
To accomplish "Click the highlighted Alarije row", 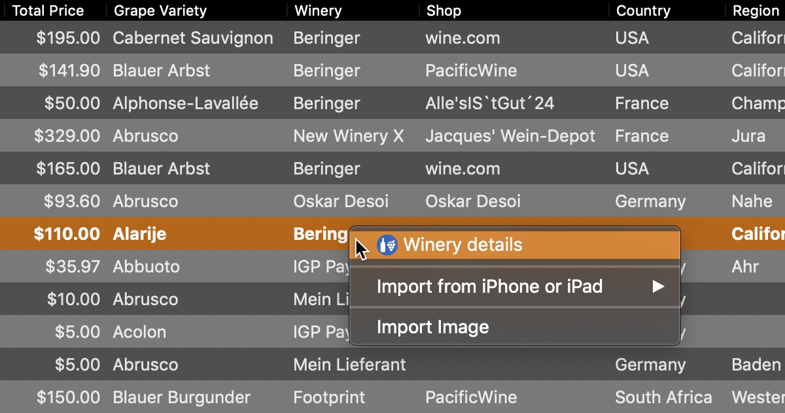I will click(139, 234).
